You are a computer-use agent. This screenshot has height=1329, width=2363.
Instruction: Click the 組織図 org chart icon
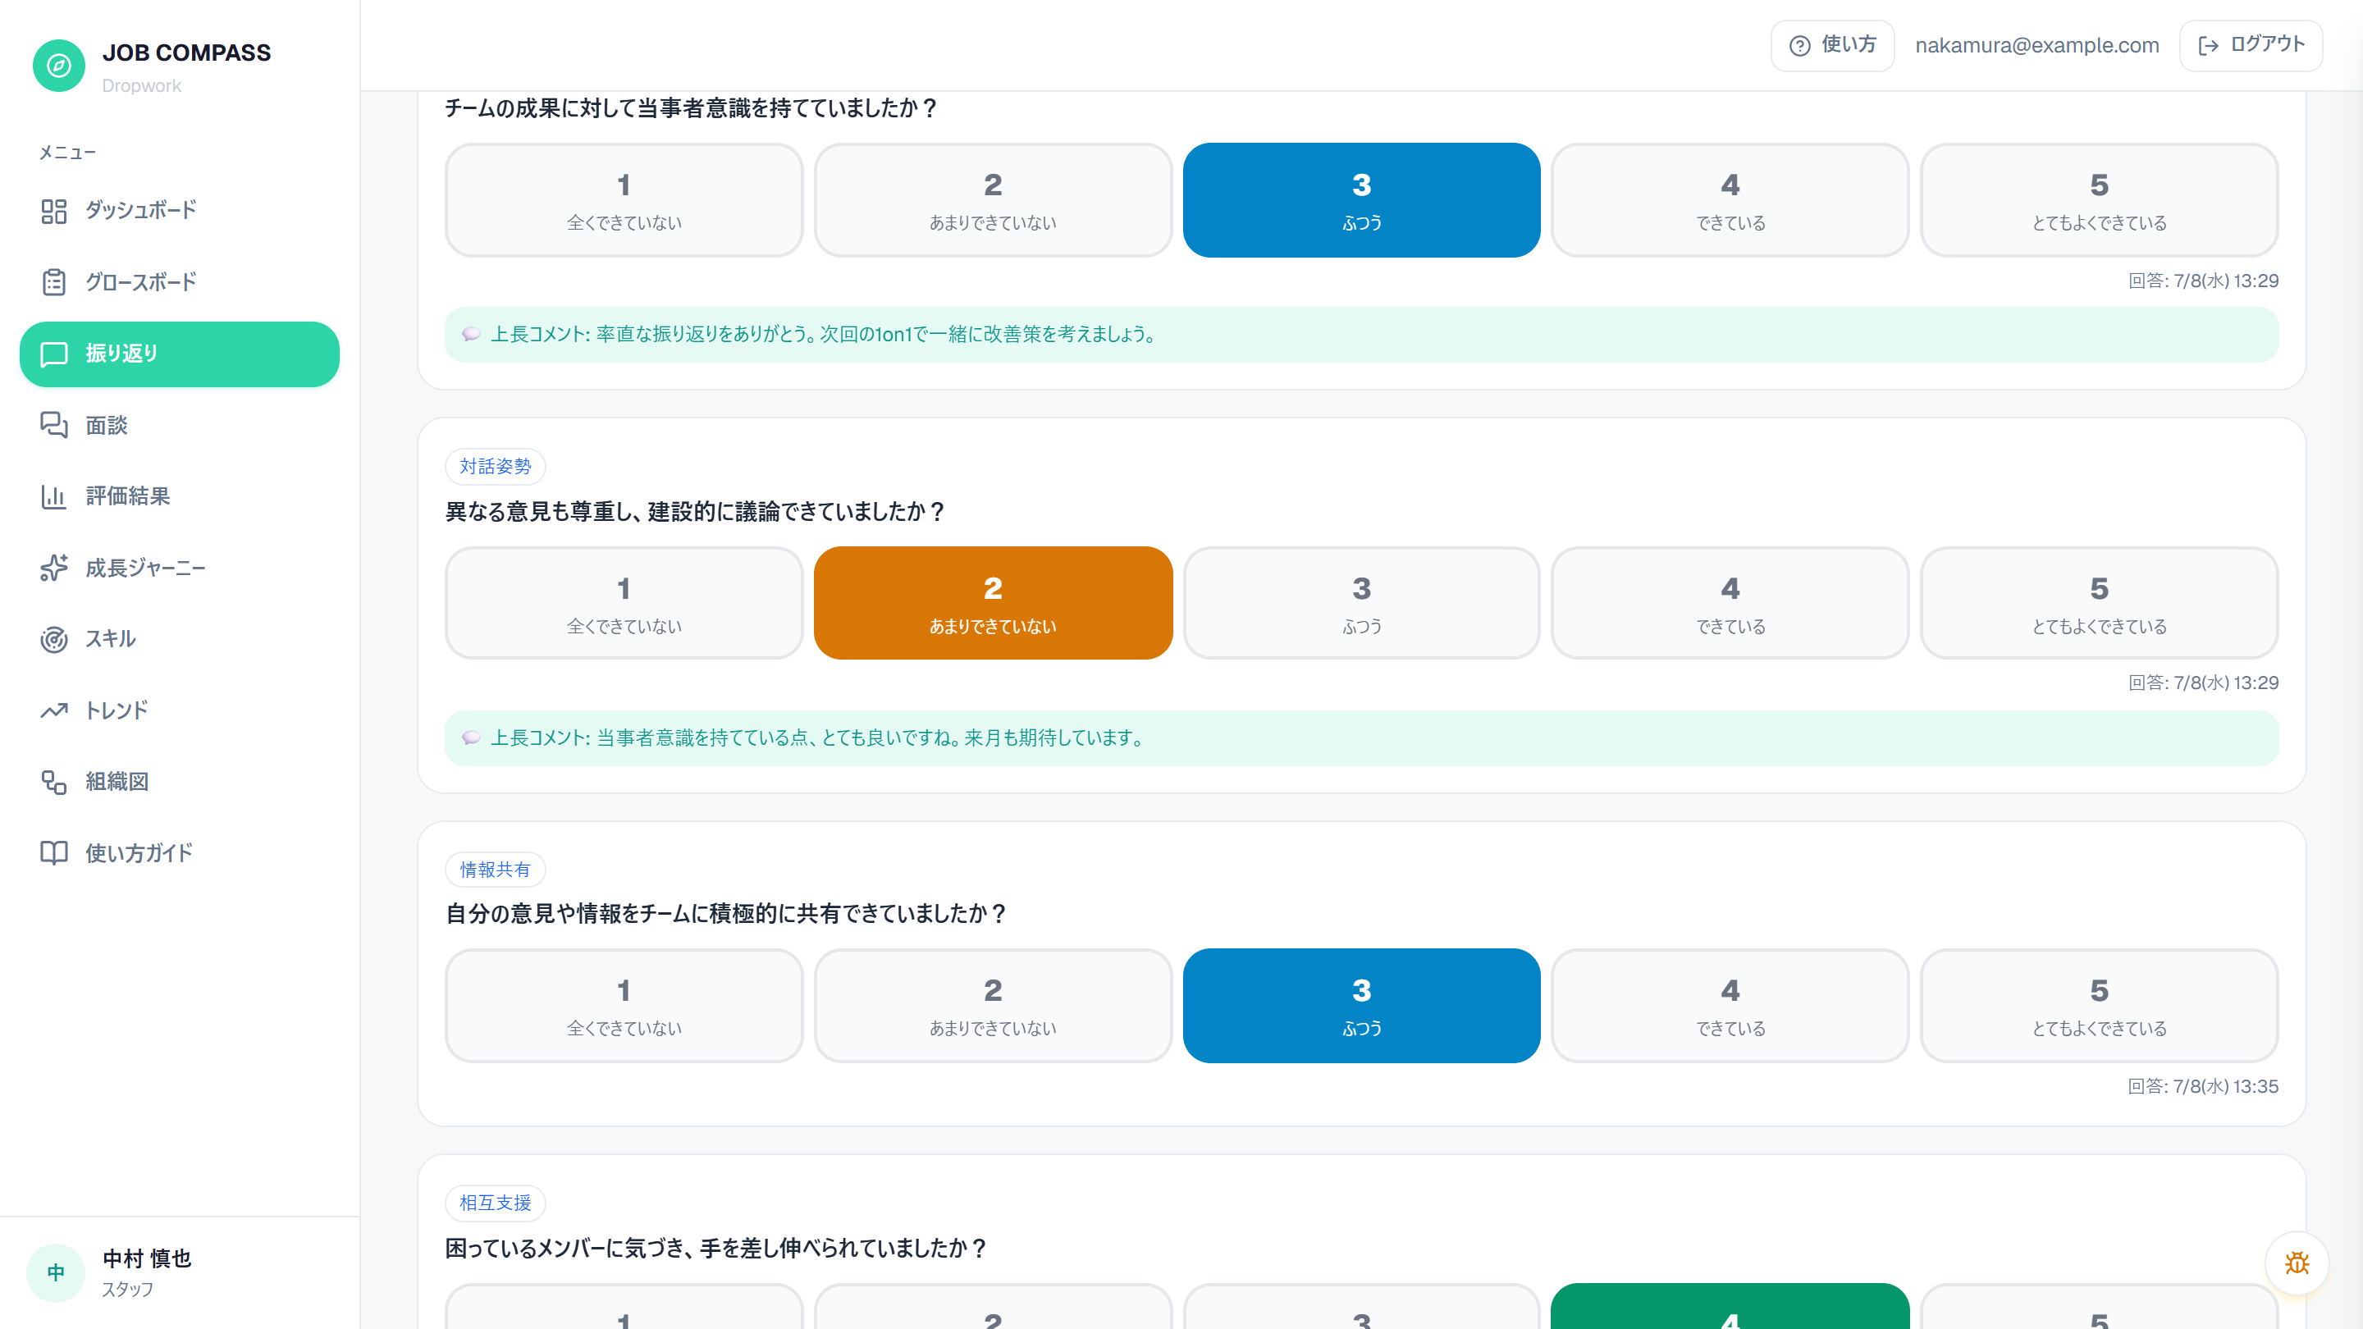(54, 782)
